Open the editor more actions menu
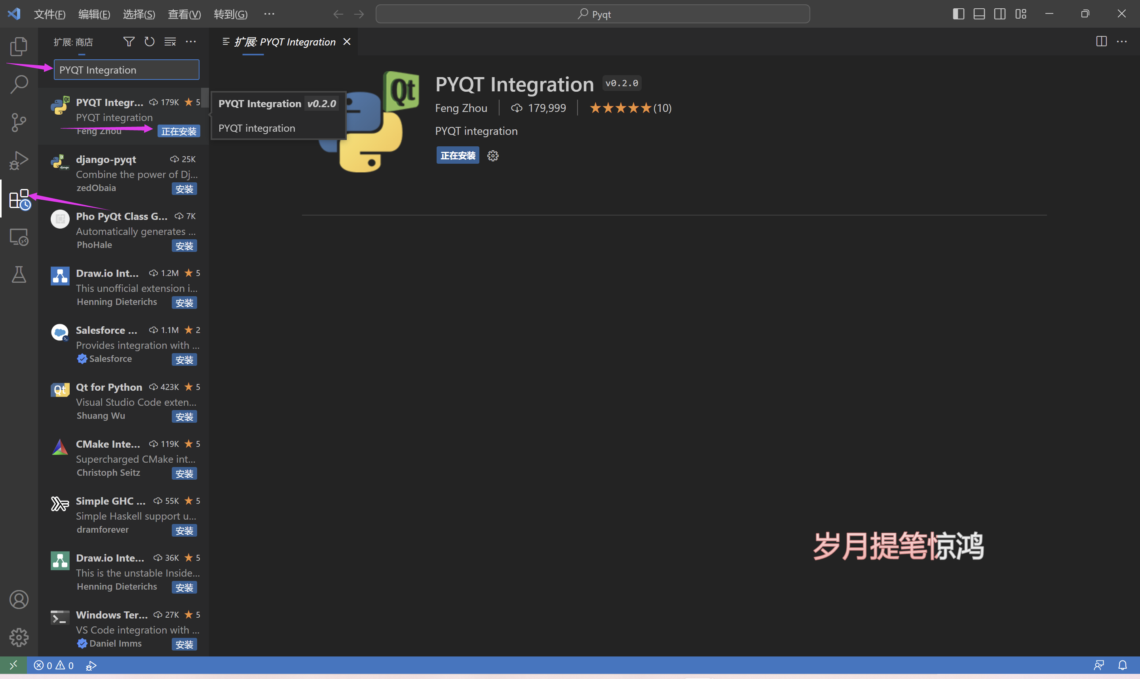Image resolution: width=1140 pixels, height=679 pixels. pos(1123,41)
